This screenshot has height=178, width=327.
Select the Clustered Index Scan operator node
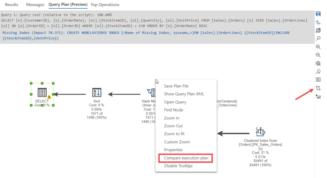260,132
